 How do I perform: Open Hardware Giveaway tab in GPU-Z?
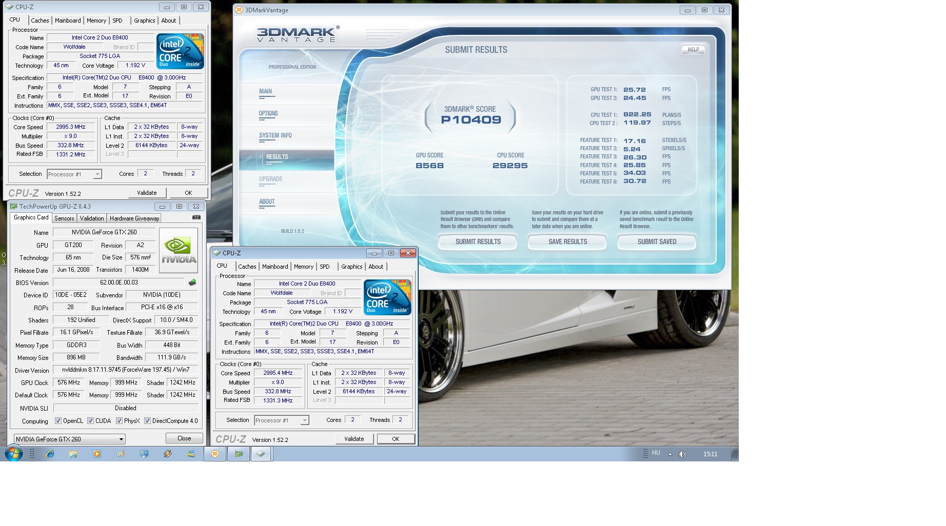click(x=134, y=218)
